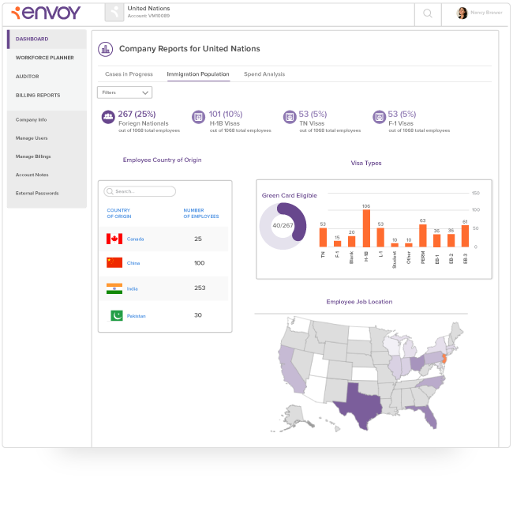Viewport: 513px width, 531px height.
Task: Click the 267 (25%) Foreign Nationals figure
Action: pyautogui.click(x=137, y=114)
